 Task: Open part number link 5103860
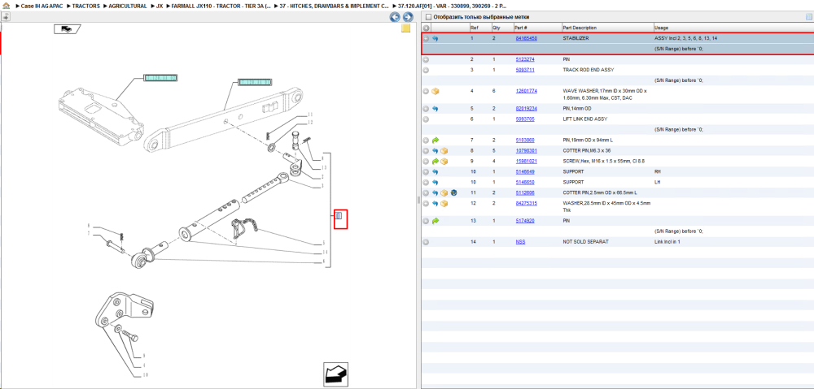click(x=525, y=140)
